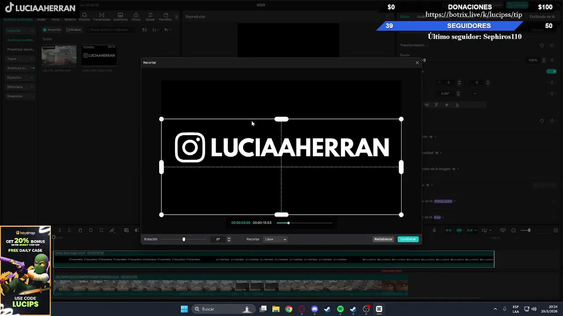Click the align bottom icon
Viewport: 563px width, 316px height.
457,105
